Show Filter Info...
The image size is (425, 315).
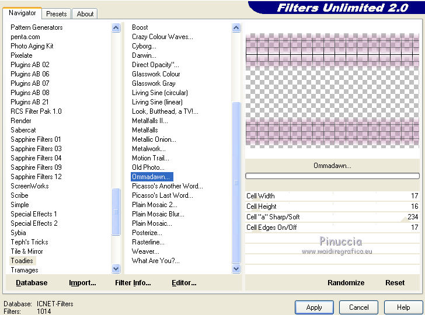133,283
